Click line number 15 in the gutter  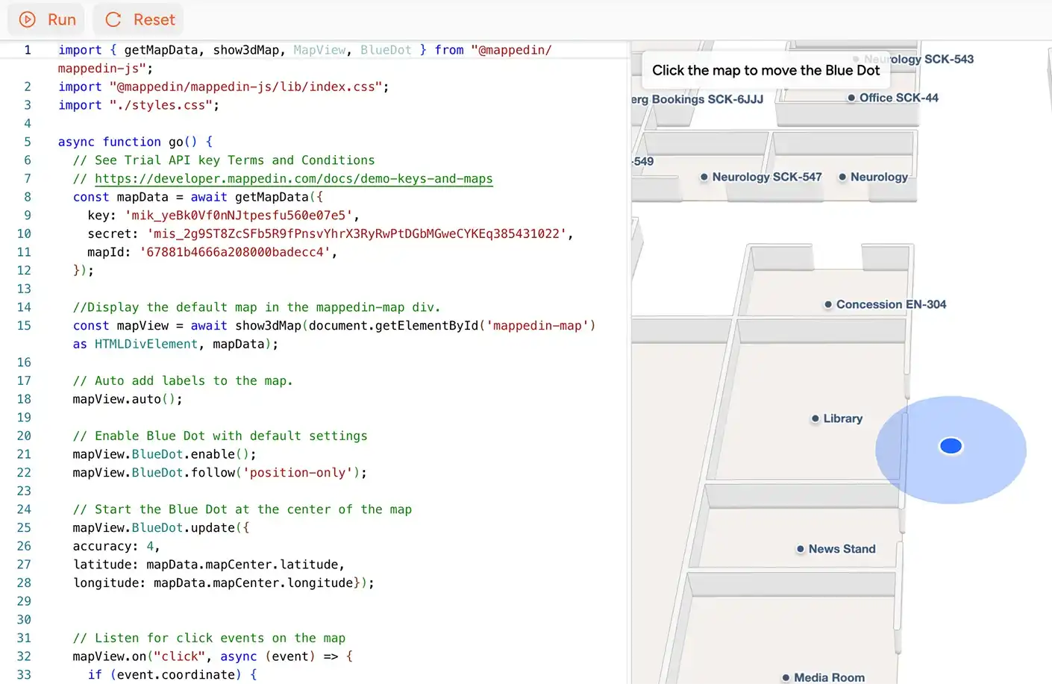tap(24, 326)
